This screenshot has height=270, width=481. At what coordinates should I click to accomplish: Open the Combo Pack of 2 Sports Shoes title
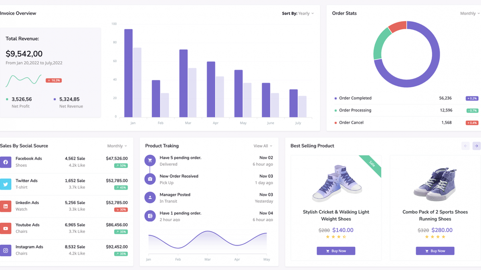(435, 216)
